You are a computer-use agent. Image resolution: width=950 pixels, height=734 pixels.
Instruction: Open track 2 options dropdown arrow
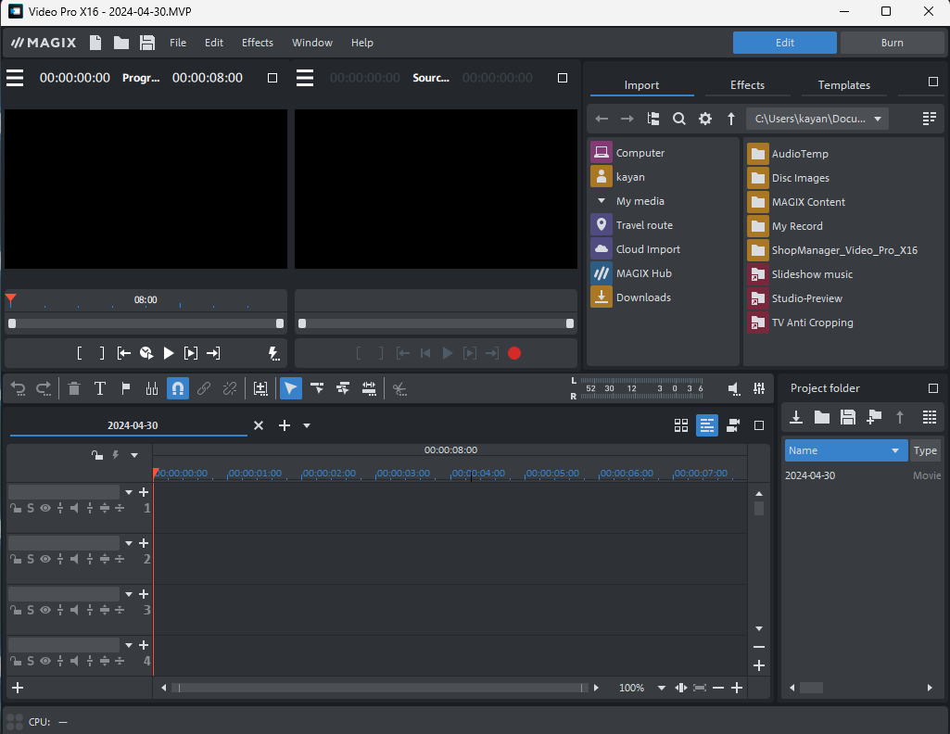click(x=129, y=543)
